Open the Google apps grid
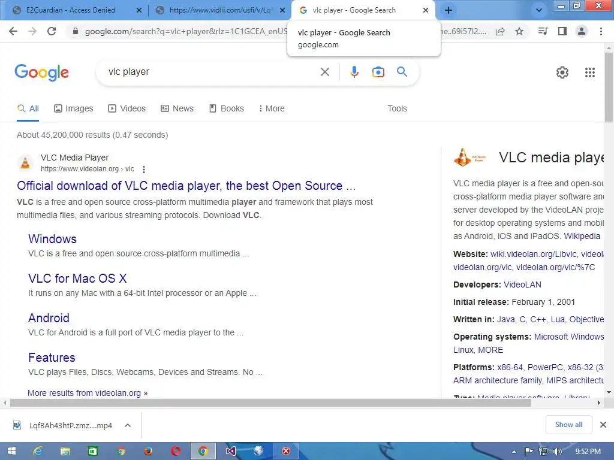This screenshot has height=460, width=614. click(590, 72)
